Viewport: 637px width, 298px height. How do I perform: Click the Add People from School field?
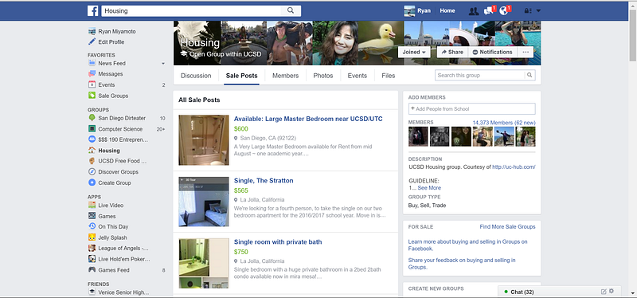471,108
